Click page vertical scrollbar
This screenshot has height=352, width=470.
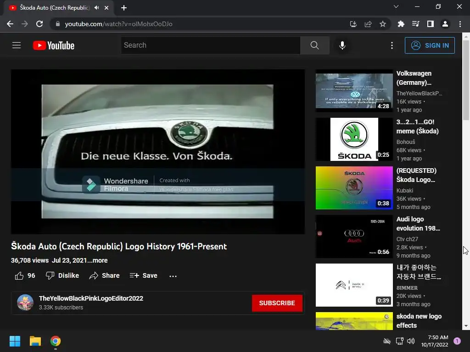coord(466,80)
